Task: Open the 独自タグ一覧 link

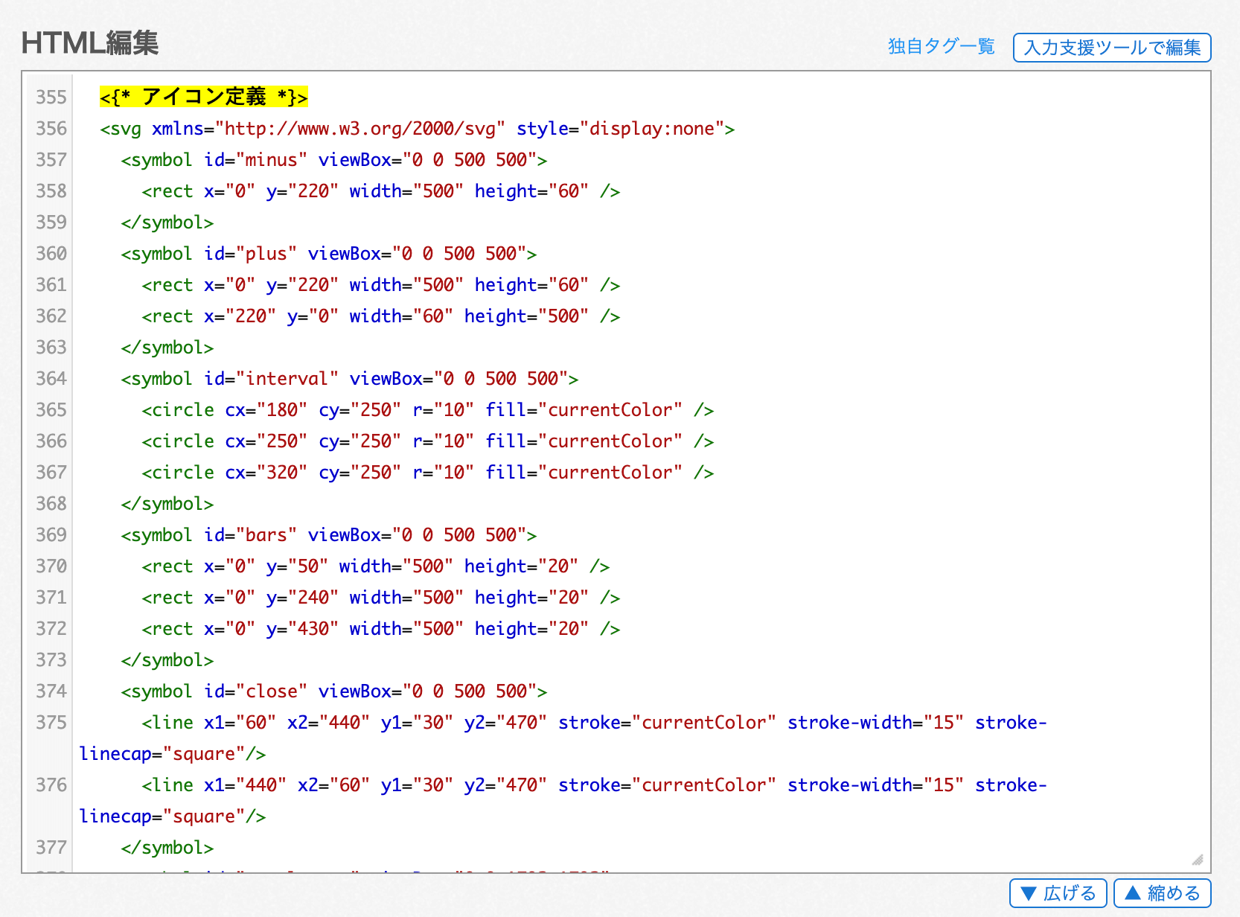Action: click(941, 47)
